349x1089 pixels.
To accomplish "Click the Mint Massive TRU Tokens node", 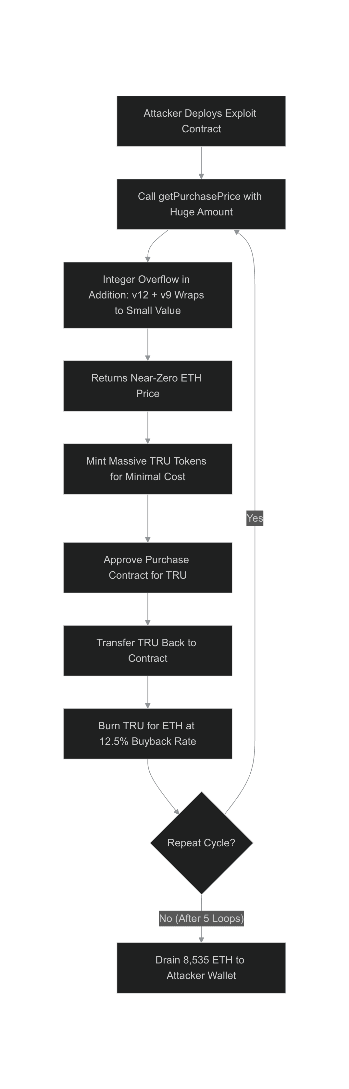I will click(147, 468).
